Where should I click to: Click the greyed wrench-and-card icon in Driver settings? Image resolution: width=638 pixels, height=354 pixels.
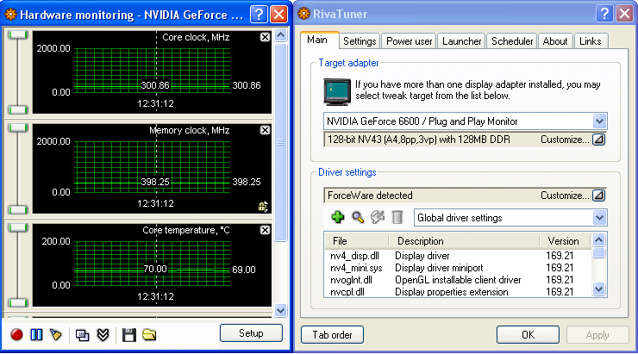[x=378, y=217]
